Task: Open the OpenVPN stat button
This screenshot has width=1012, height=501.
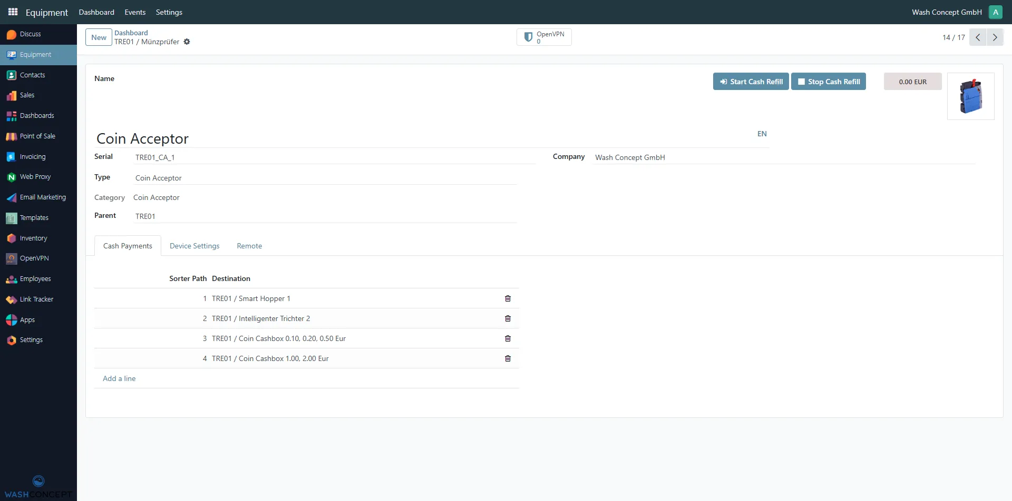Action: [544, 37]
